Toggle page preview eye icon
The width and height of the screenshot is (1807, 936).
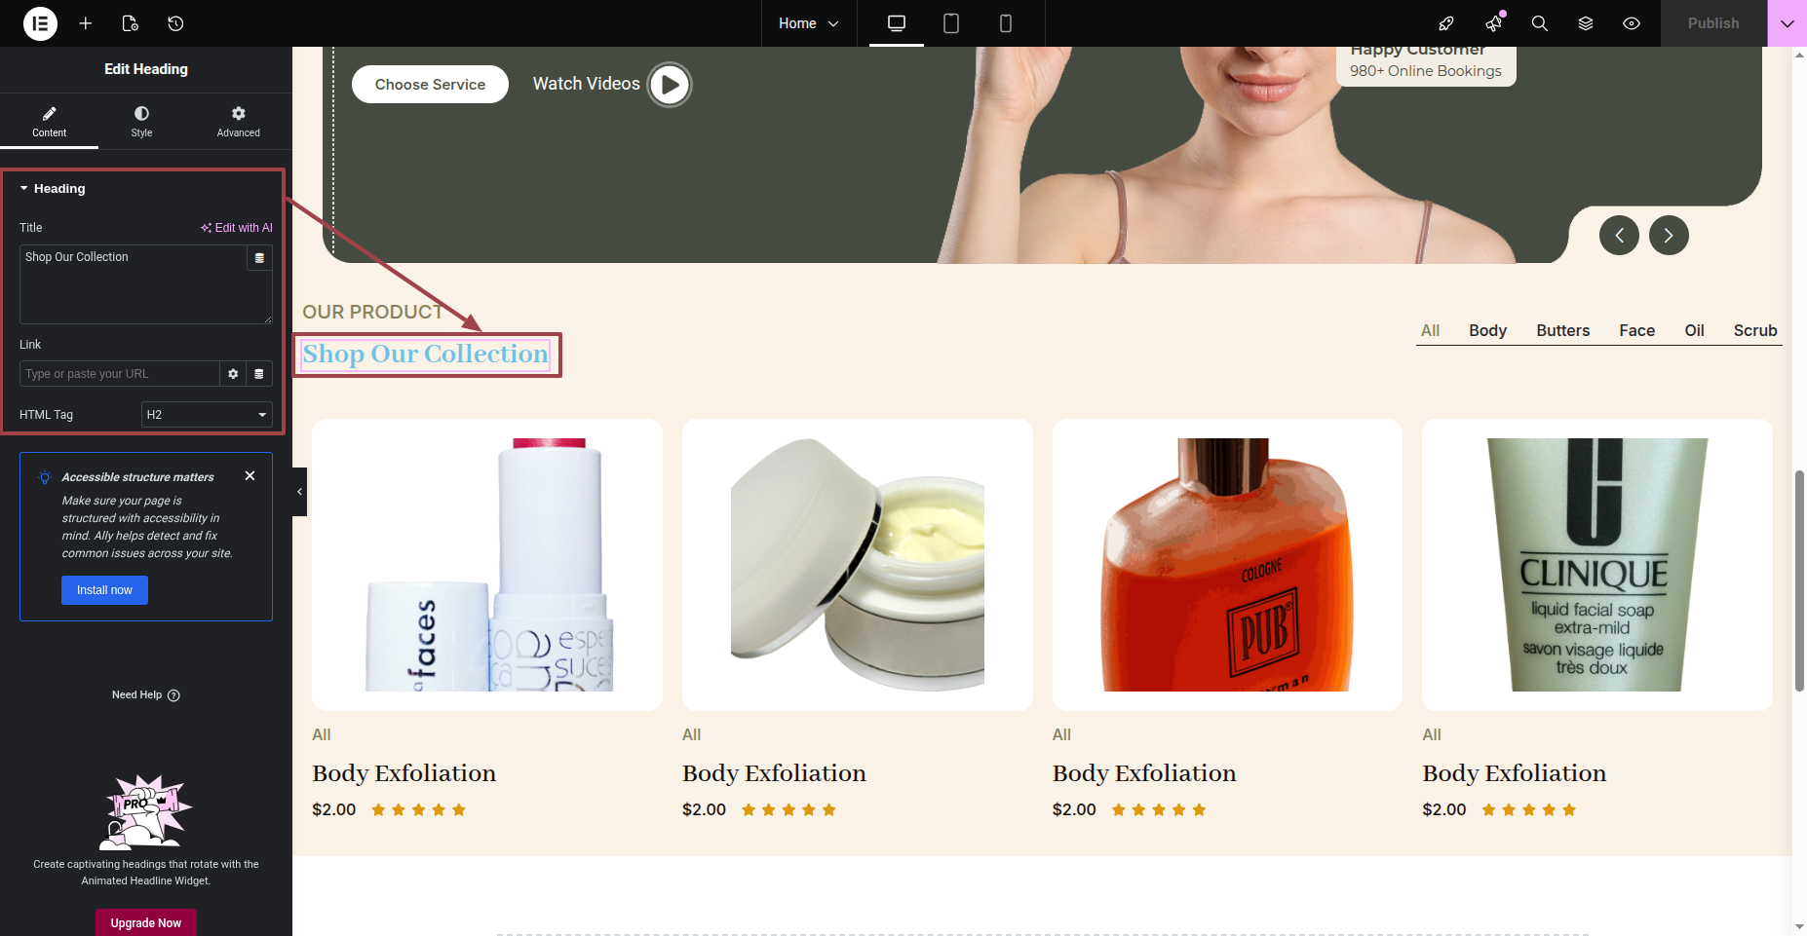1632,23
